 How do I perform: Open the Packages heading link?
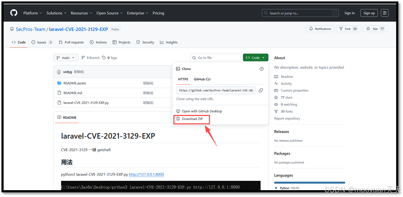(282, 154)
